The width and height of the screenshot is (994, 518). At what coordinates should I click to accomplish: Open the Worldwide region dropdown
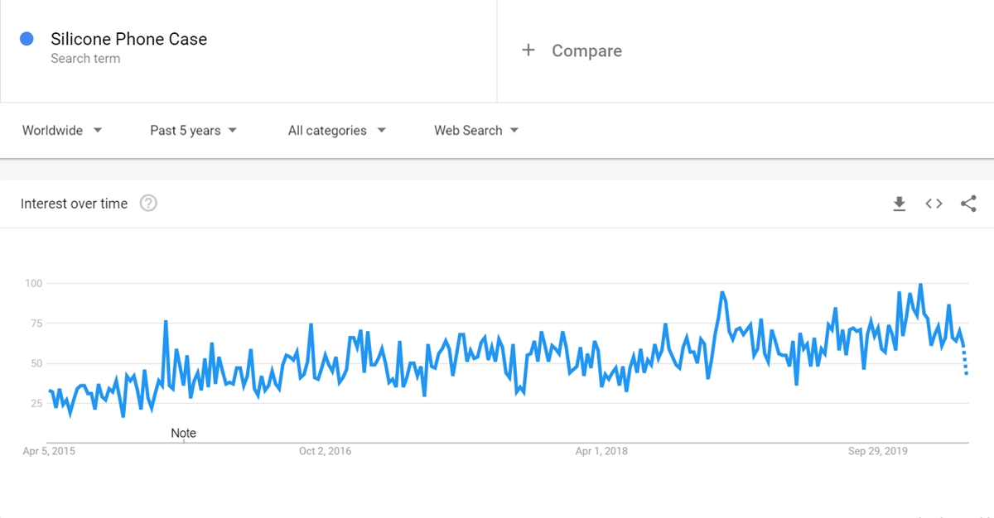pyautogui.click(x=62, y=131)
